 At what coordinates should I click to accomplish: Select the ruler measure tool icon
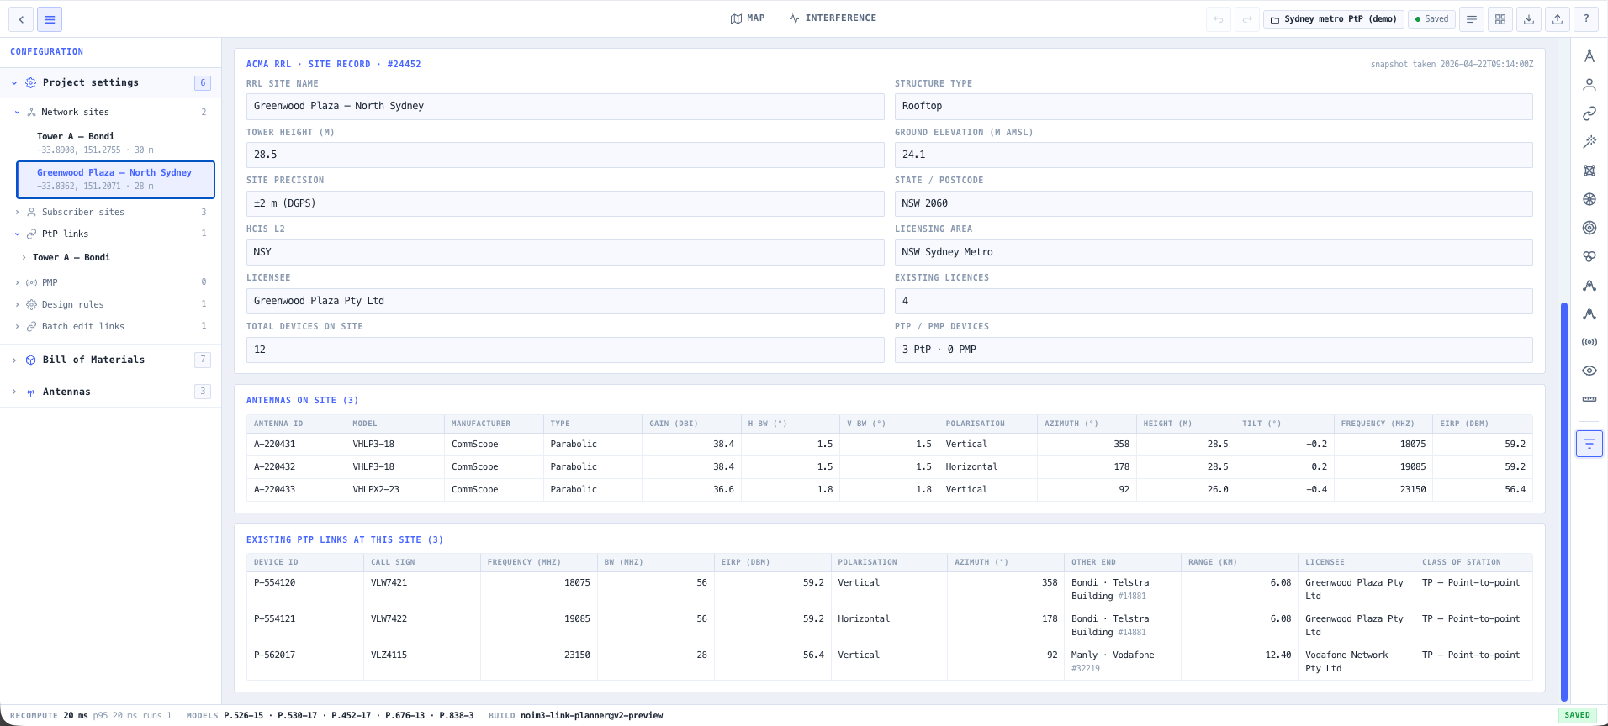[1589, 399]
